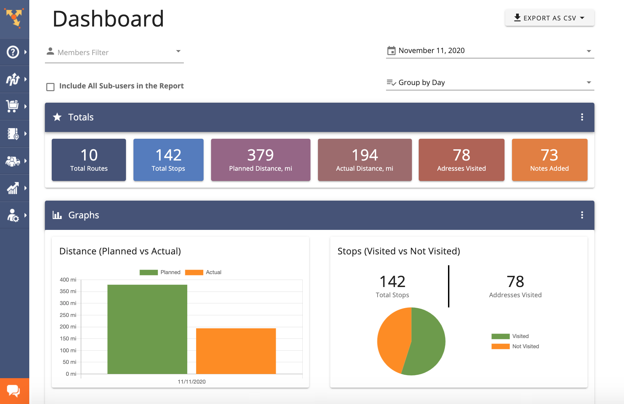The width and height of the screenshot is (624, 404).
Task: Expand the Group by Day dropdown
Action: tap(490, 83)
